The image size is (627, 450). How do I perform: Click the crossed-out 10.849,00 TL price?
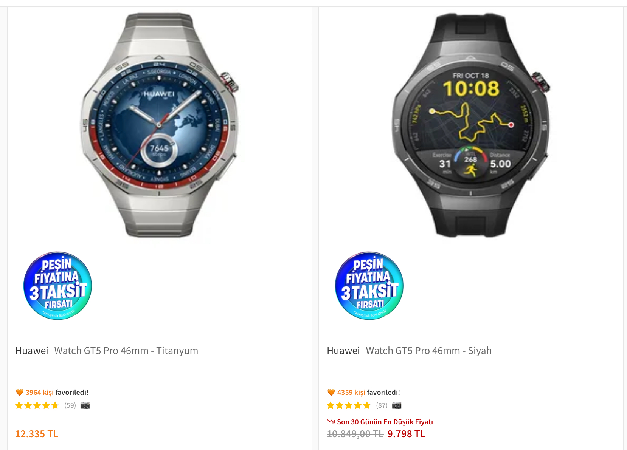355,434
